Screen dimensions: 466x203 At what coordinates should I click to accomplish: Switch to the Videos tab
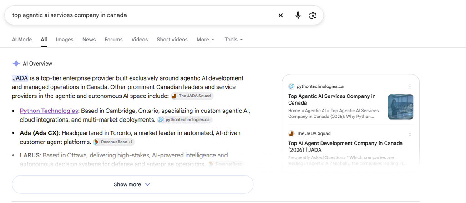pyautogui.click(x=140, y=40)
